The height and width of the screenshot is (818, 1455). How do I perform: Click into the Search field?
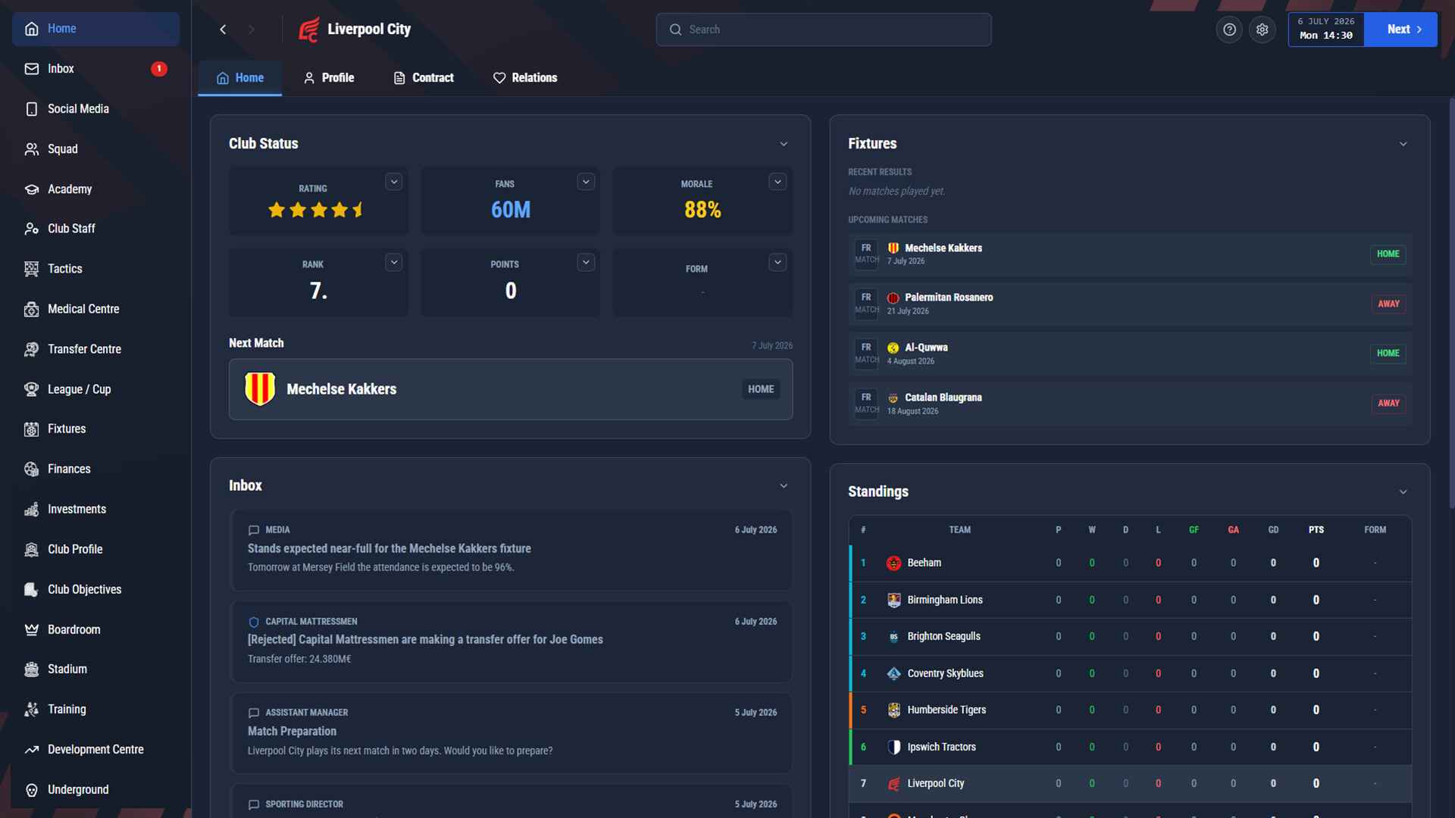[x=823, y=30]
